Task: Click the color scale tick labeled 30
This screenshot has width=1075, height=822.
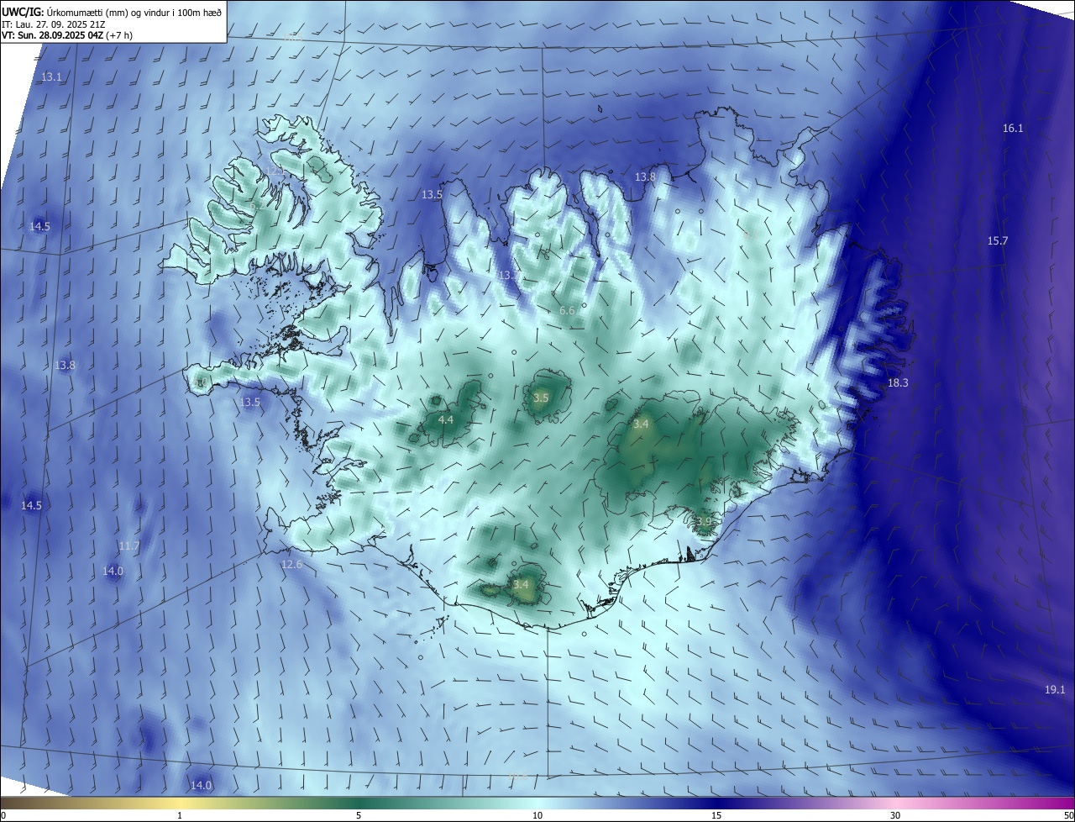Action: tap(895, 815)
